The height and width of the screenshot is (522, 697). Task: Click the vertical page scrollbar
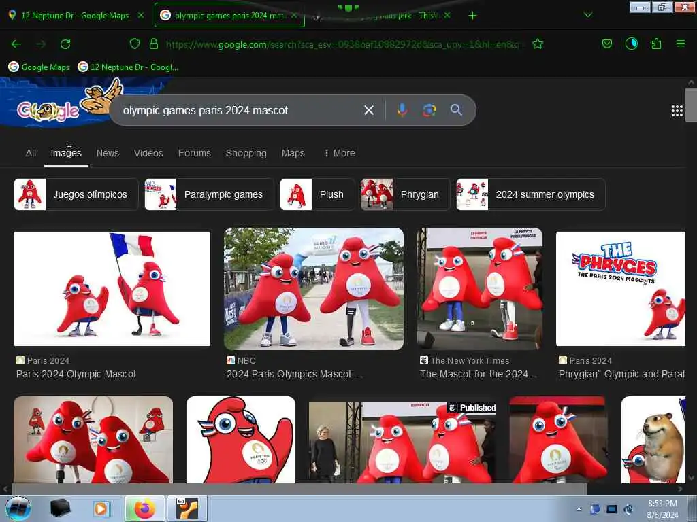[x=691, y=105]
